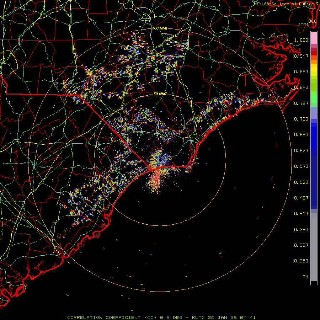This screenshot has height=320, width=320.
Task: Pick the light periwinkle segment of the color bar
Action: tap(314, 113)
